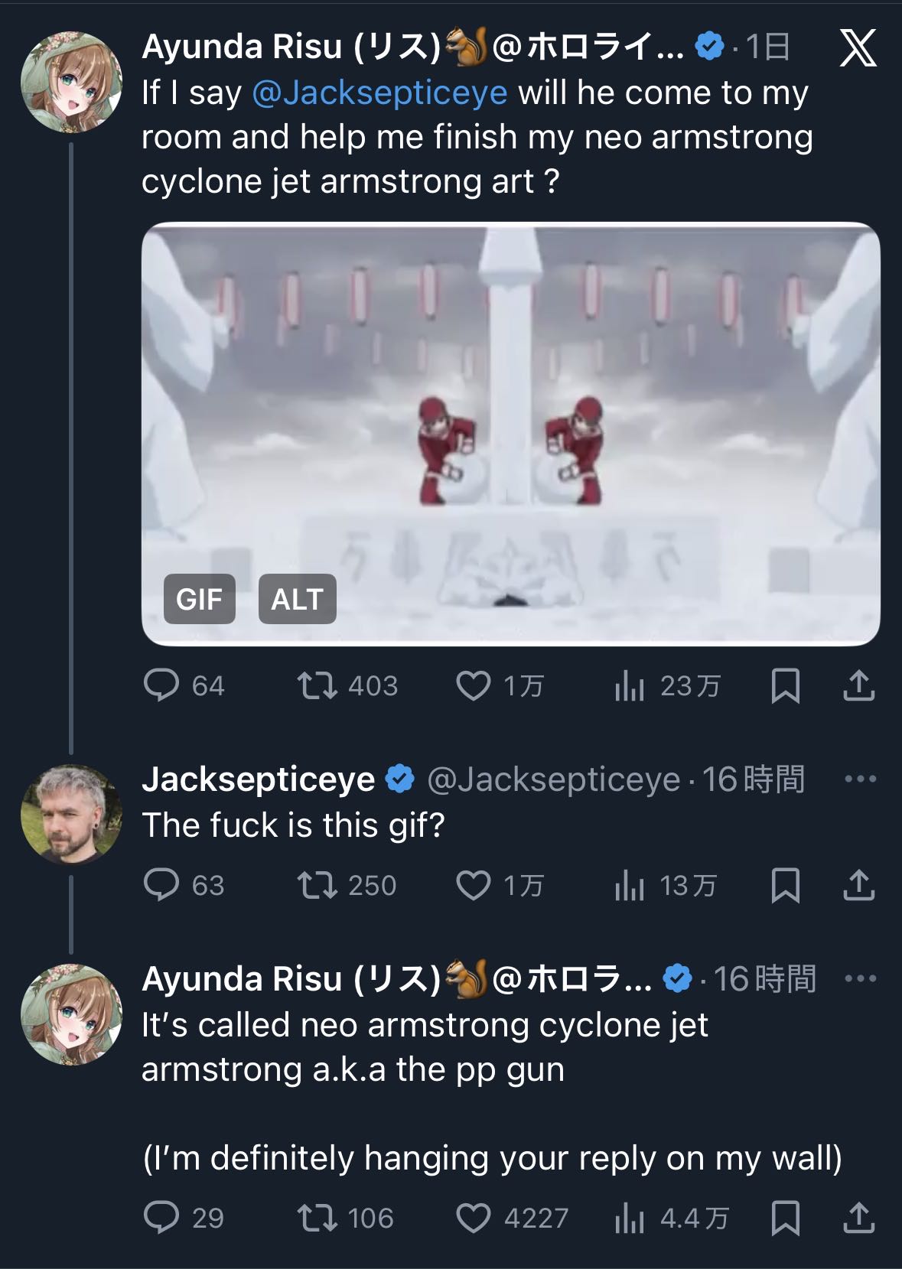Open Jacksepticeye's profile picture

(71, 813)
